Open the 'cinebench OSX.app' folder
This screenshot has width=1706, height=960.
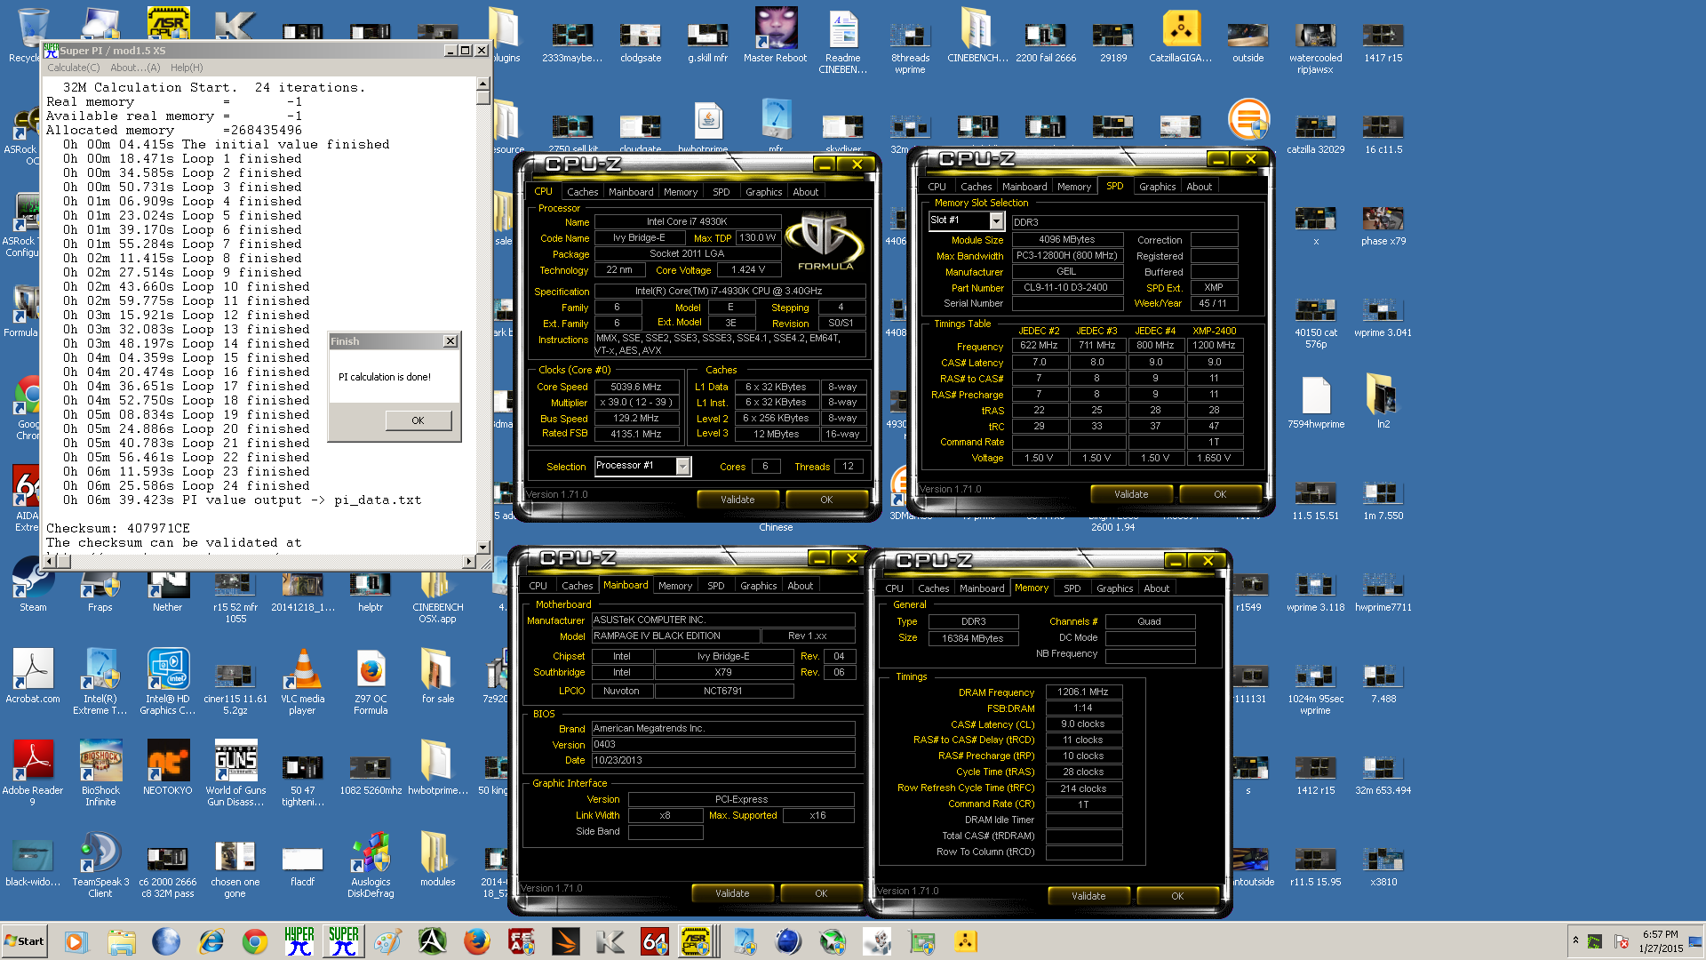tap(438, 594)
